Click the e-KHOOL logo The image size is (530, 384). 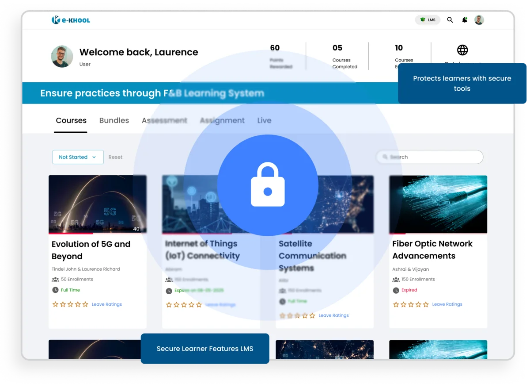click(x=71, y=19)
